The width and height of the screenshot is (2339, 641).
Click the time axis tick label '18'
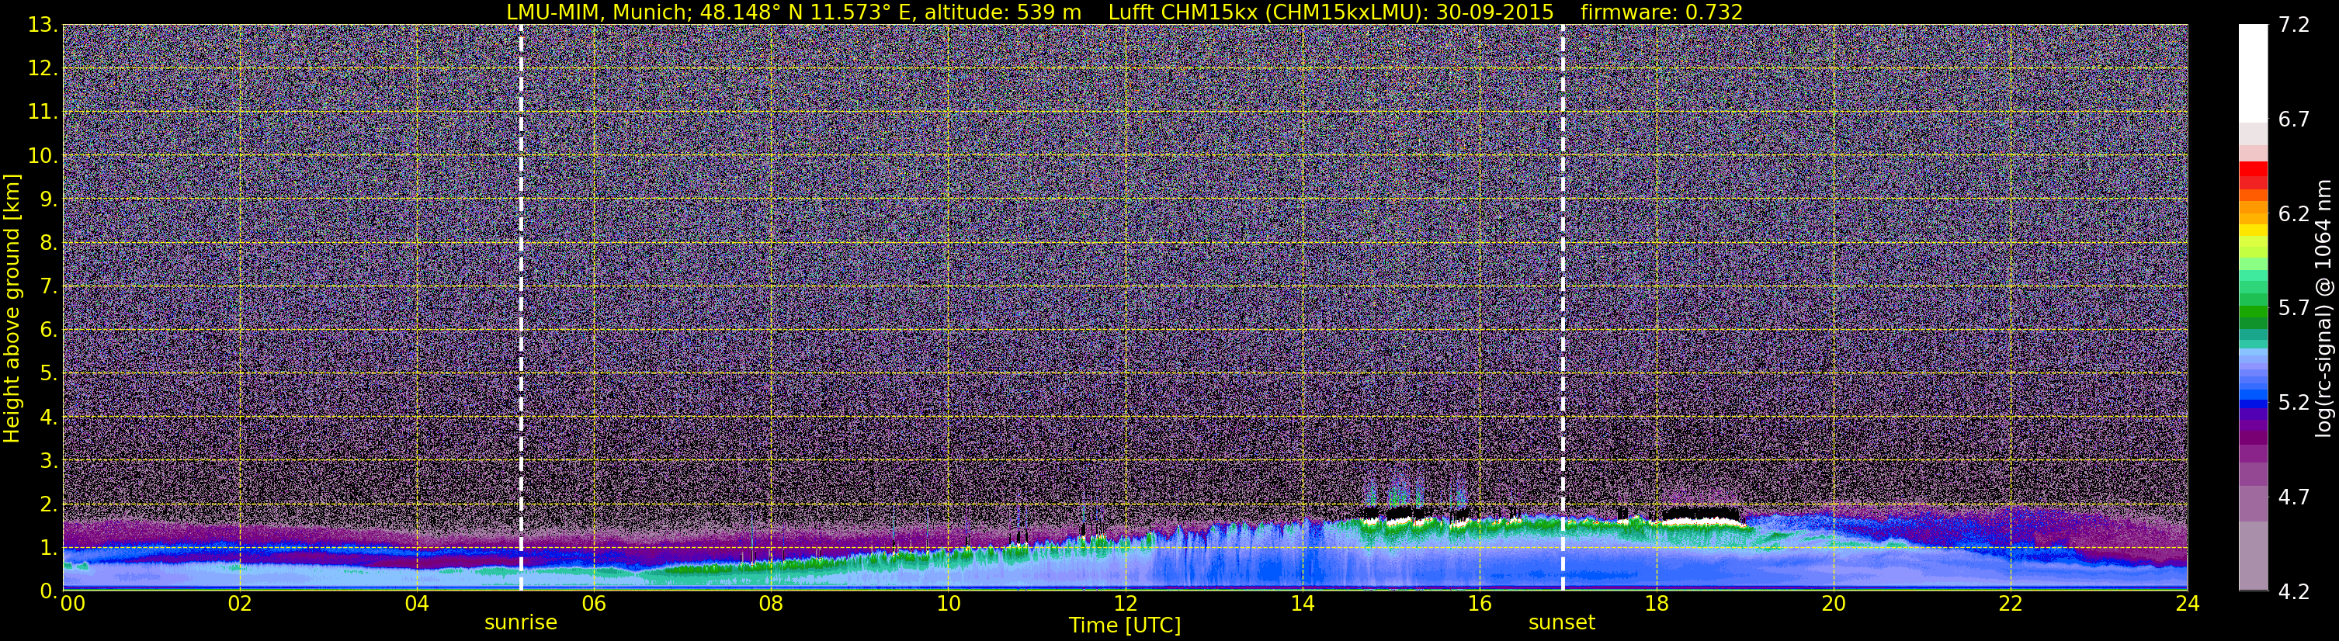[1656, 605]
